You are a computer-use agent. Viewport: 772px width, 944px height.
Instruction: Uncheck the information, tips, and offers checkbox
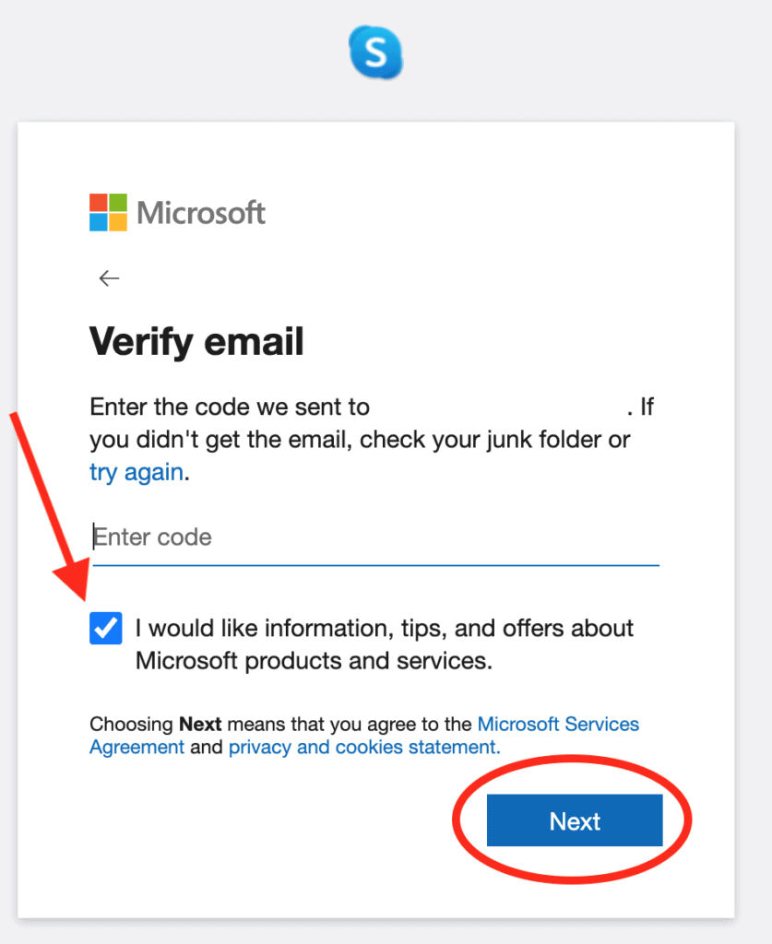(106, 630)
